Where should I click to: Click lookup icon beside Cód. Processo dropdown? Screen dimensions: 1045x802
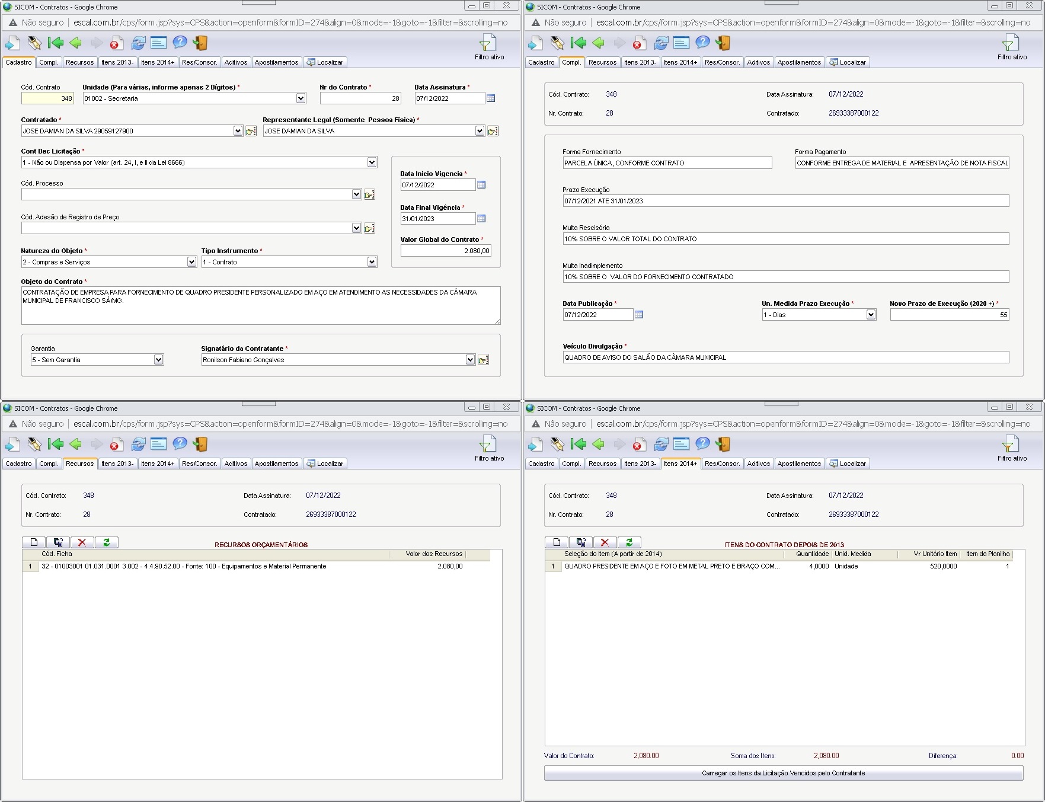pyautogui.click(x=369, y=194)
